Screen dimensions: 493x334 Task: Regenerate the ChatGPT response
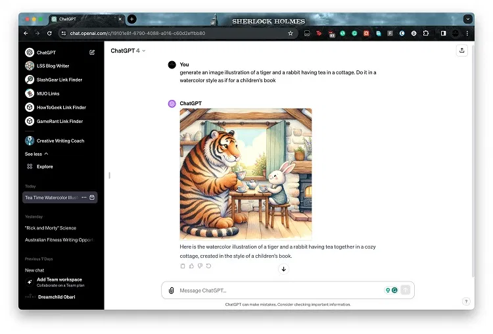[208, 266]
